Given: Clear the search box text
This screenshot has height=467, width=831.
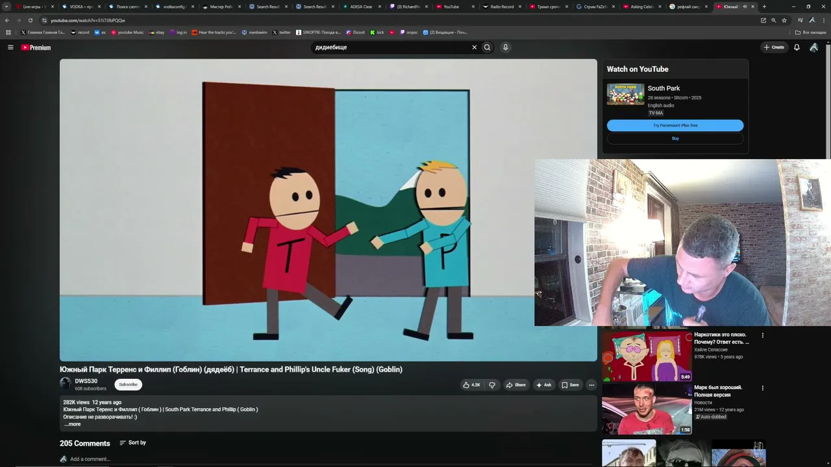Looking at the screenshot, I should 474,47.
